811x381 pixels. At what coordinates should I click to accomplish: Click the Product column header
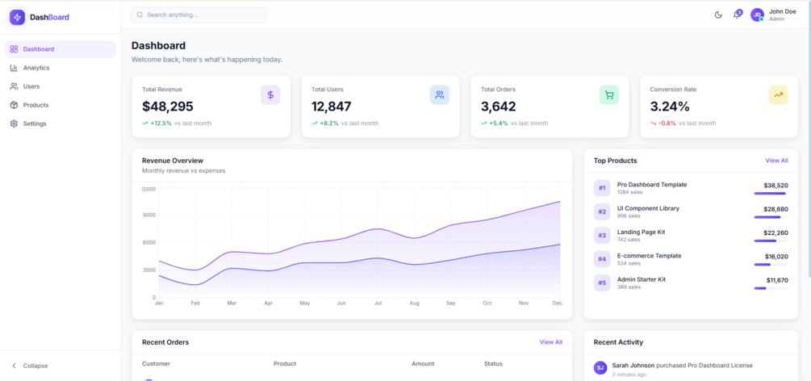click(x=285, y=363)
